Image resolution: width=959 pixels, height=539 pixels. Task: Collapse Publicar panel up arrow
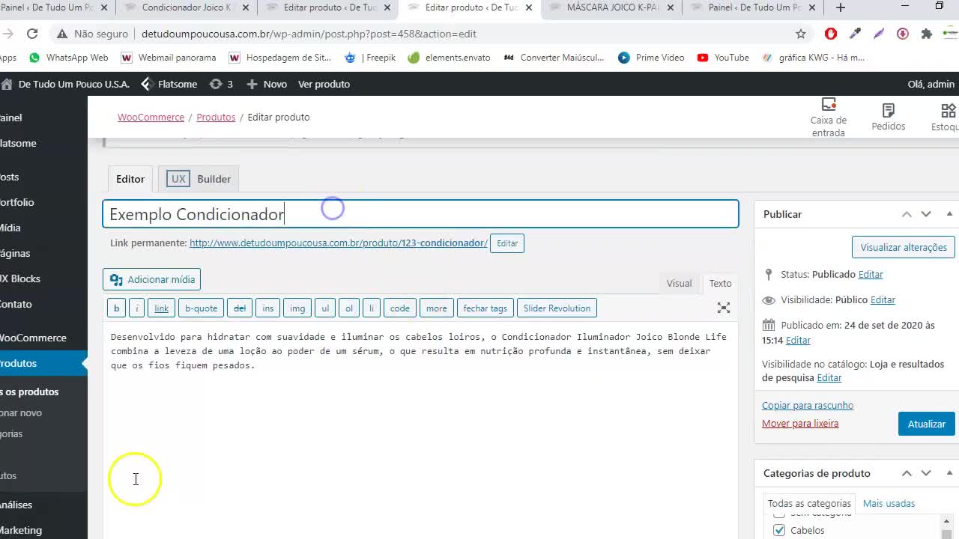pos(907,214)
